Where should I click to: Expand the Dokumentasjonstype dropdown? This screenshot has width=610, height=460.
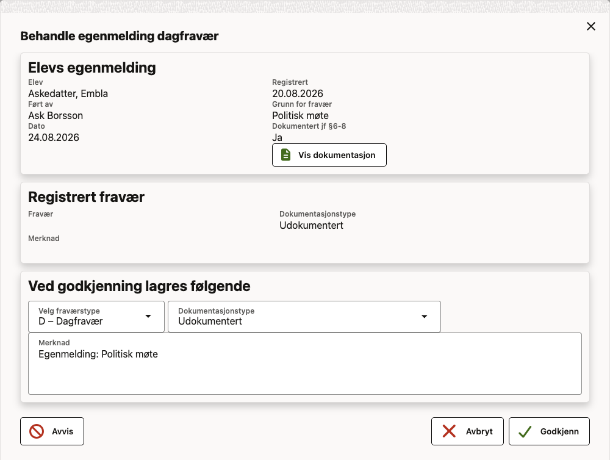tap(304, 317)
